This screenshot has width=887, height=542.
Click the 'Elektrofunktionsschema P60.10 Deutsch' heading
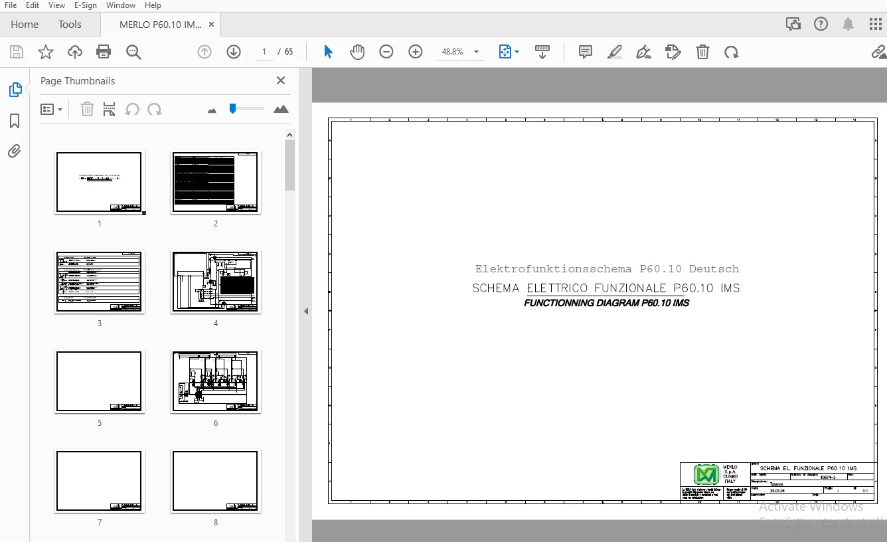point(607,269)
